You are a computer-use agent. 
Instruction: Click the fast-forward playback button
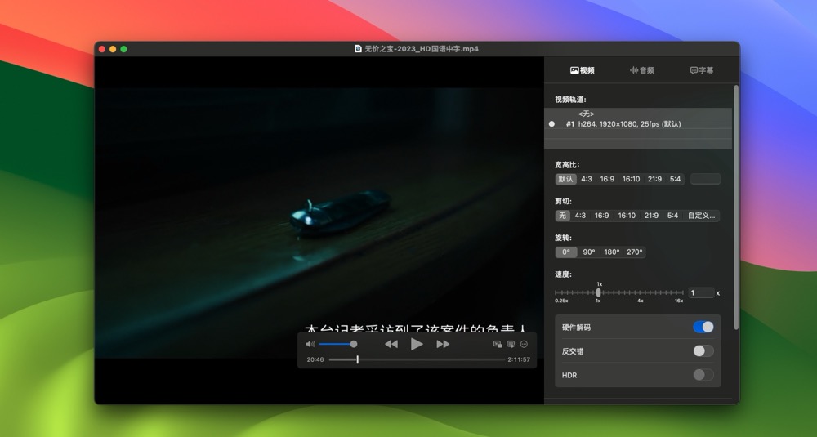click(443, 344)
